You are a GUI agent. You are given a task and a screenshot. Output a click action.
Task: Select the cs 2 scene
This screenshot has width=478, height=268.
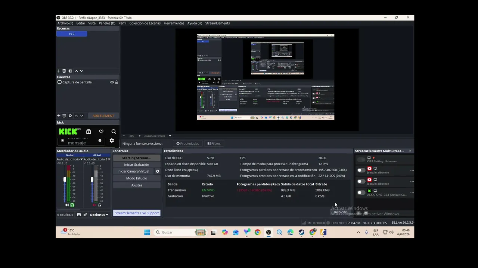click(x=72, y=34)
